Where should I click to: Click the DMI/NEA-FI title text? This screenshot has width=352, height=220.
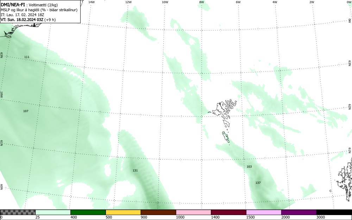[x=13, y=5]
